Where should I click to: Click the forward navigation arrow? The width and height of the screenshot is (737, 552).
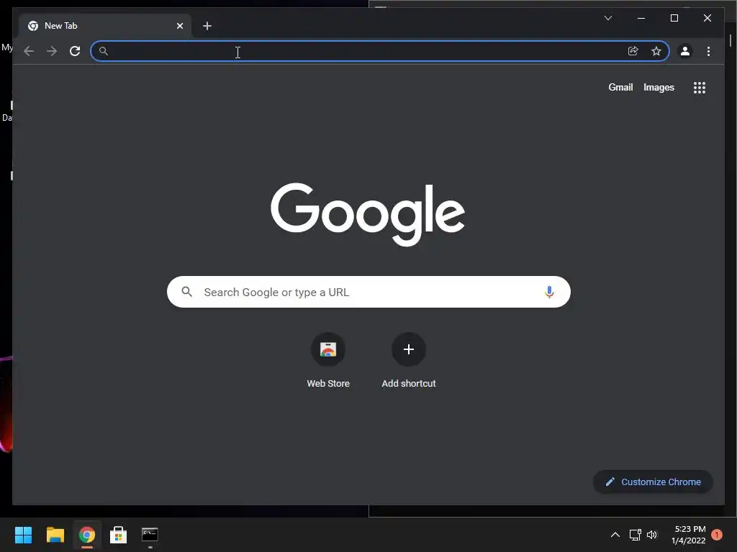52,51
